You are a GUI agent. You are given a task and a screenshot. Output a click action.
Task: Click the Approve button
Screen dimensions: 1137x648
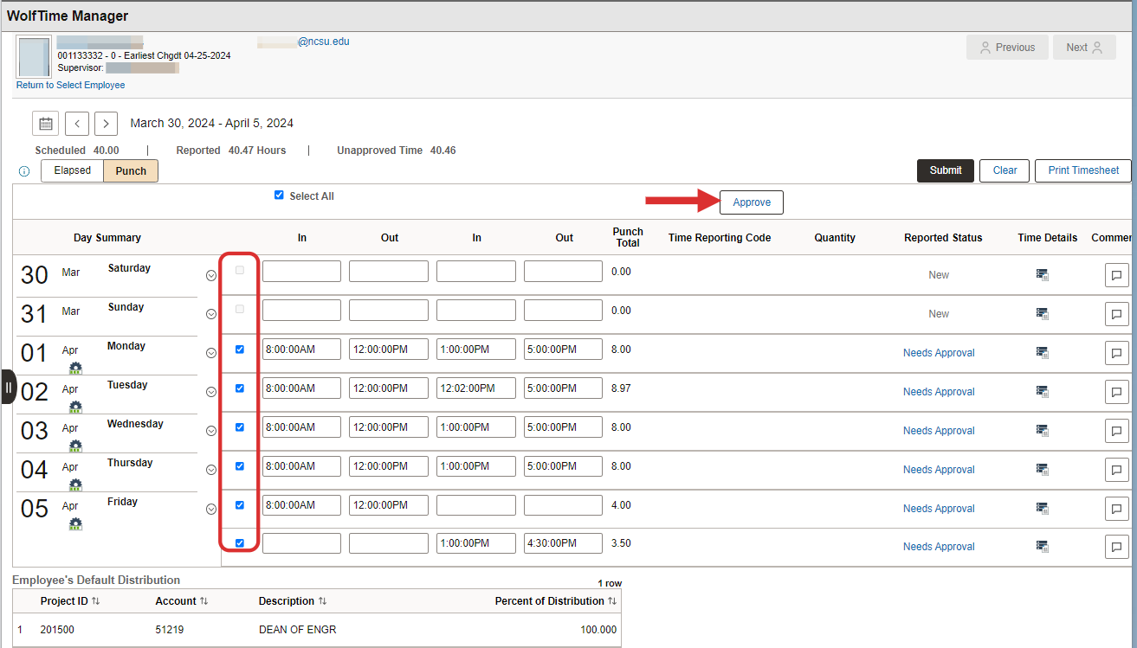(752, 202)
